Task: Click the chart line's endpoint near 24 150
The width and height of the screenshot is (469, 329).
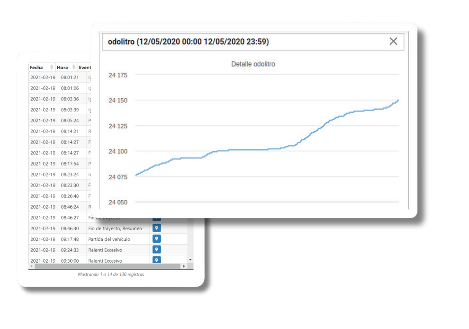Action: (x=398, y=100)
